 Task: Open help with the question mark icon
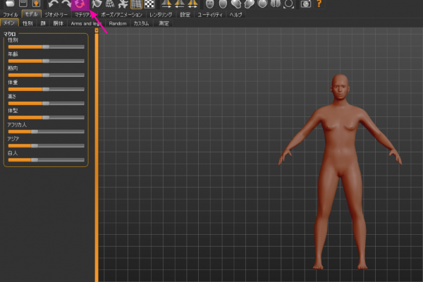319,4
